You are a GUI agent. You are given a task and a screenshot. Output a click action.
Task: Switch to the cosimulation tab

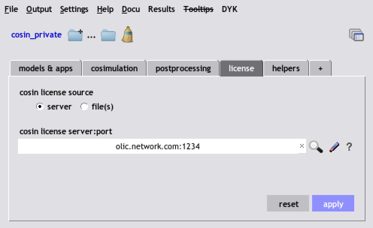[x=114, y=68]
